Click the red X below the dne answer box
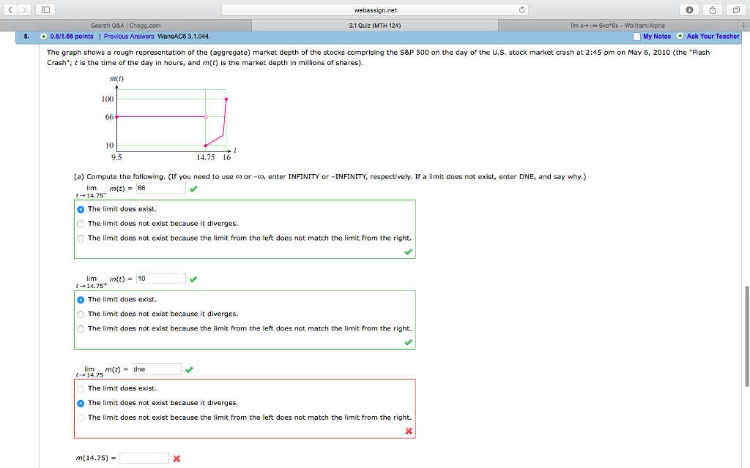 click(408, 431)
